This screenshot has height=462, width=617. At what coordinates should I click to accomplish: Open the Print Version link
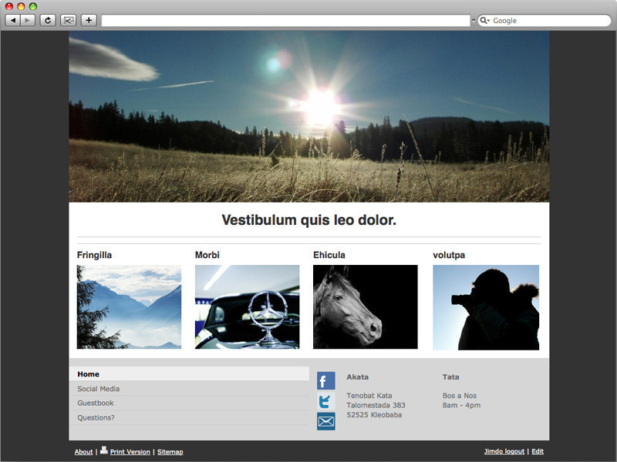130,452
